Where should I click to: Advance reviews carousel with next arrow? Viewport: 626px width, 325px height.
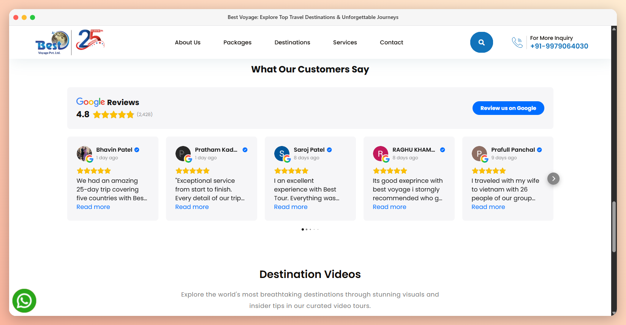[x=553, y=179]
